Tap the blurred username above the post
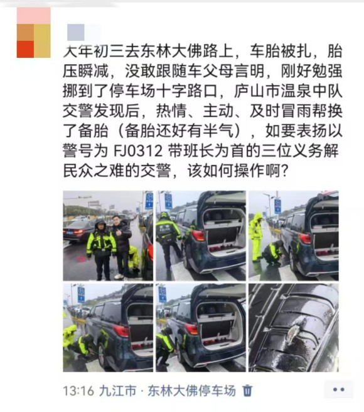Screen dimensions: 364x412 tap(84, 32)
